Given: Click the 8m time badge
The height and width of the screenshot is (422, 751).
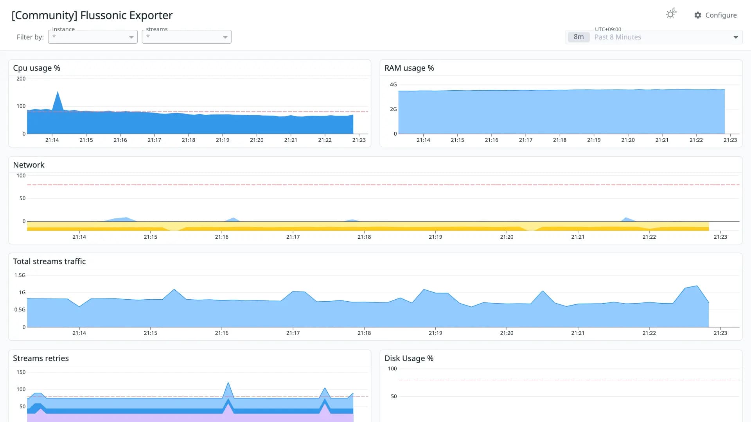Looking at the screenshot, I should [x=579, y=37].
